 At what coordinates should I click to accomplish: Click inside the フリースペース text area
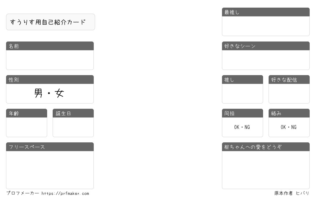[50, 170]
